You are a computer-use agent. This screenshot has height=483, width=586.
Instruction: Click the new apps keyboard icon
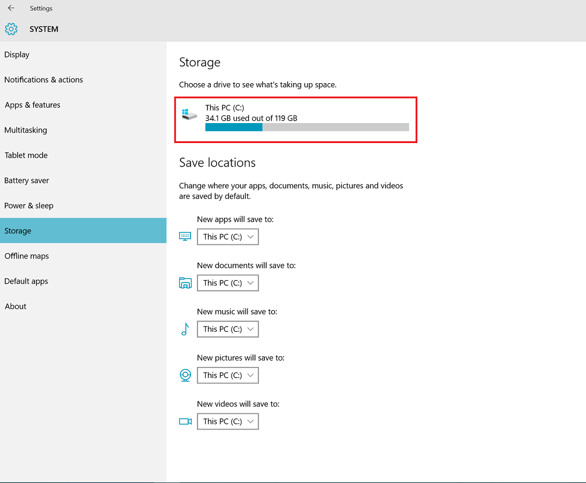185,237
